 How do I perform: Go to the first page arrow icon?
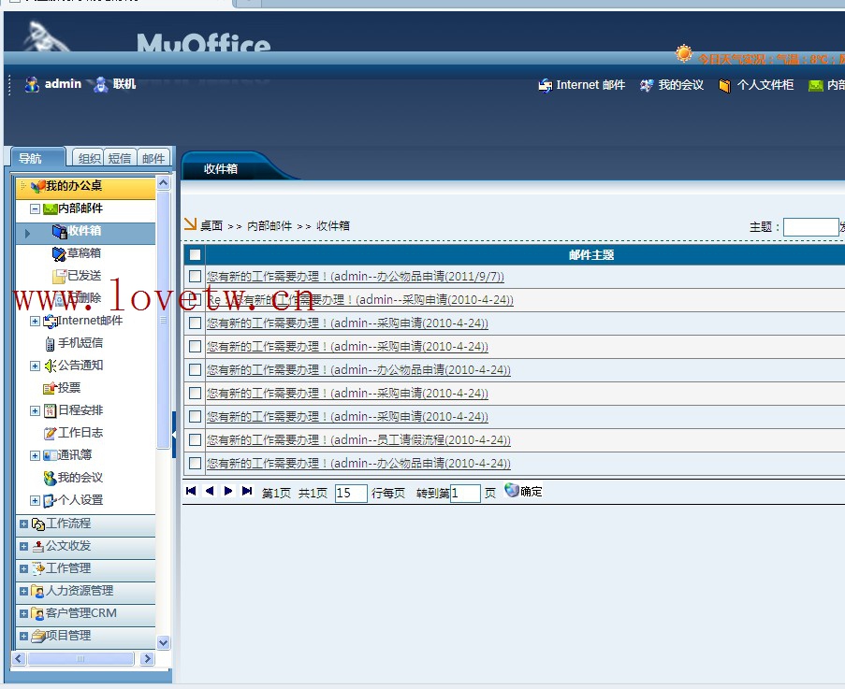click(x=191, y=491)
